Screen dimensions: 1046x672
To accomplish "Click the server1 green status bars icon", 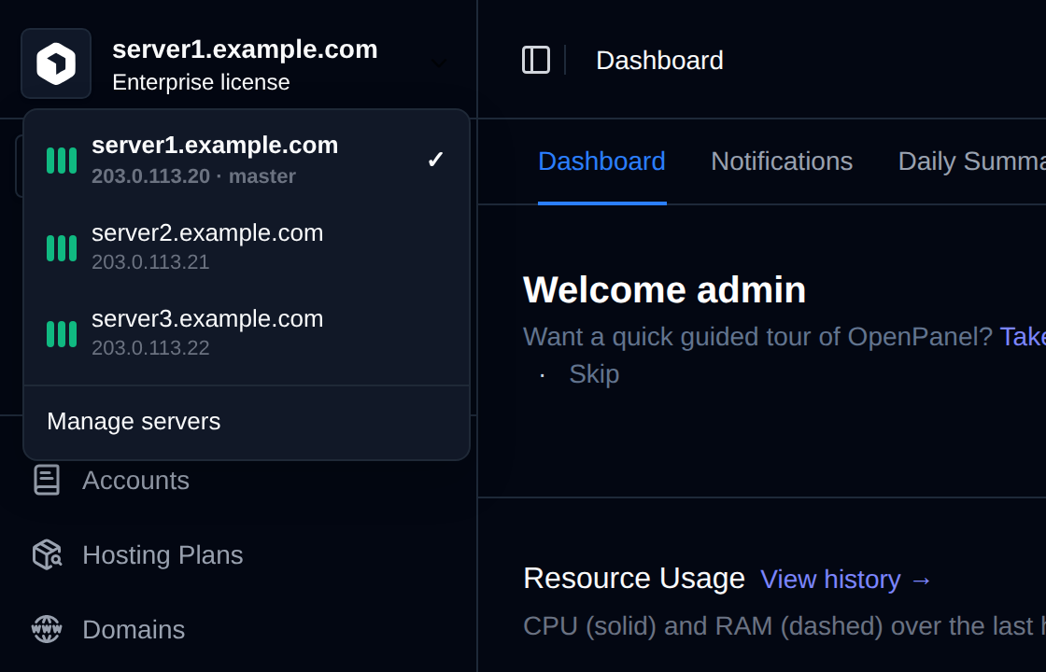I will pyautogui.click(x=62, y=161).
